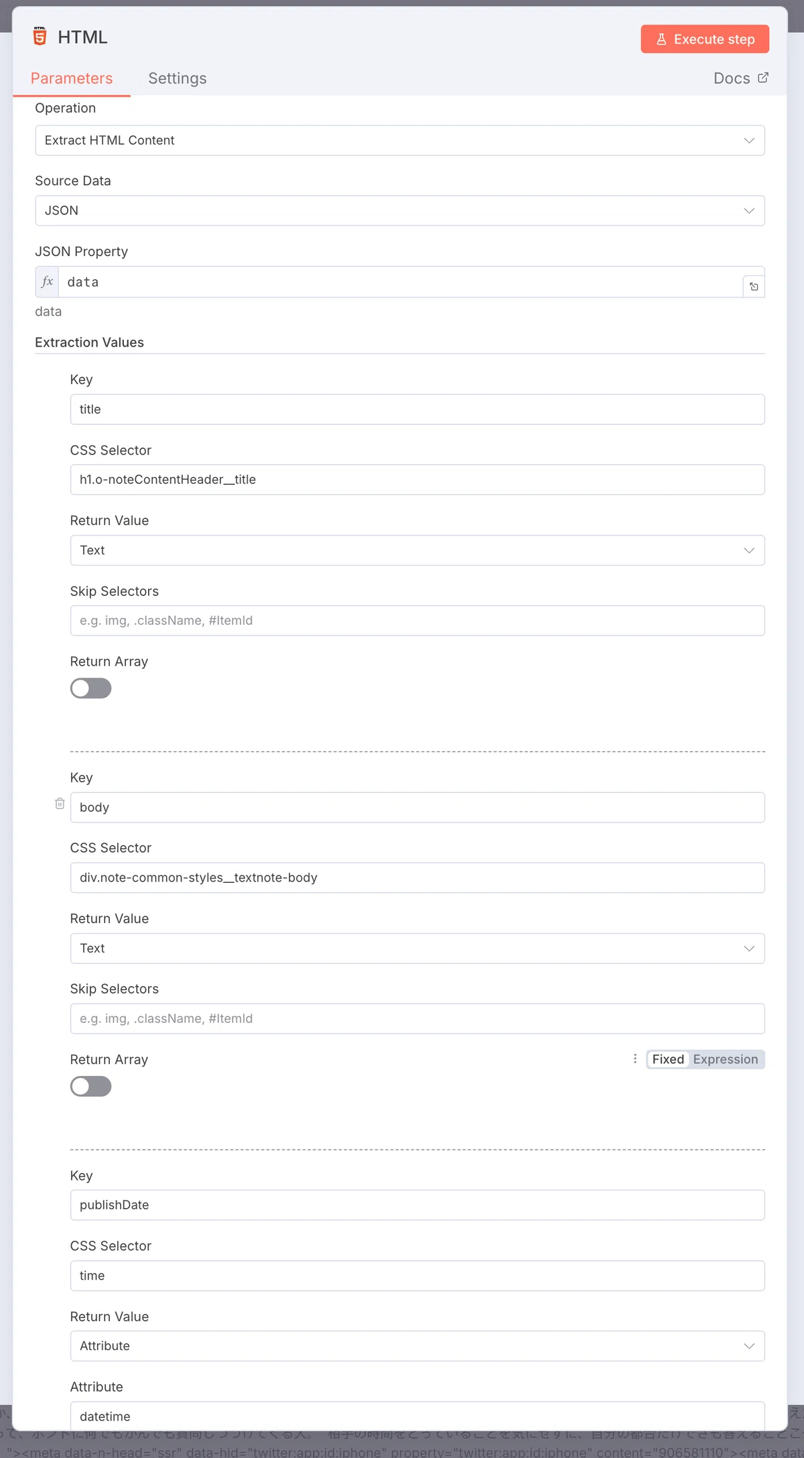804x1458 pixels.
Task: Delete the body extraction value with trash icon
Action: [60, 803]
